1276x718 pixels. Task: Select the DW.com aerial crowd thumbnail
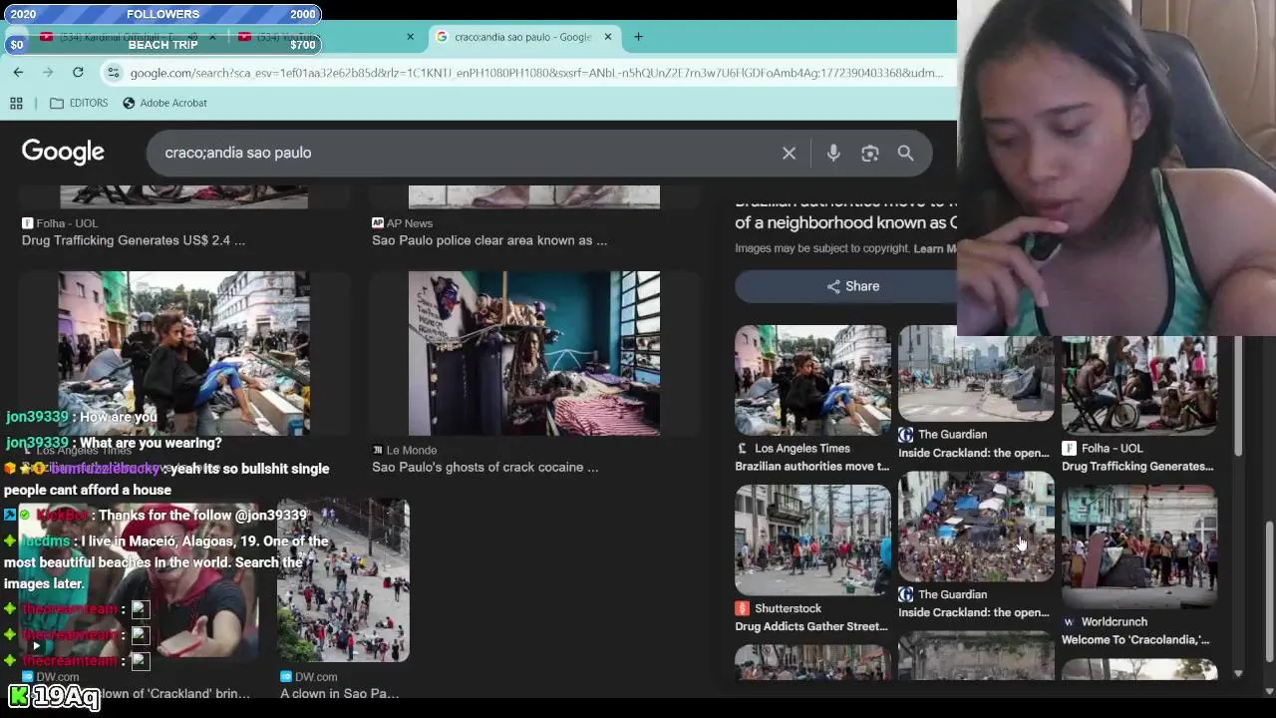coord(343,580)
